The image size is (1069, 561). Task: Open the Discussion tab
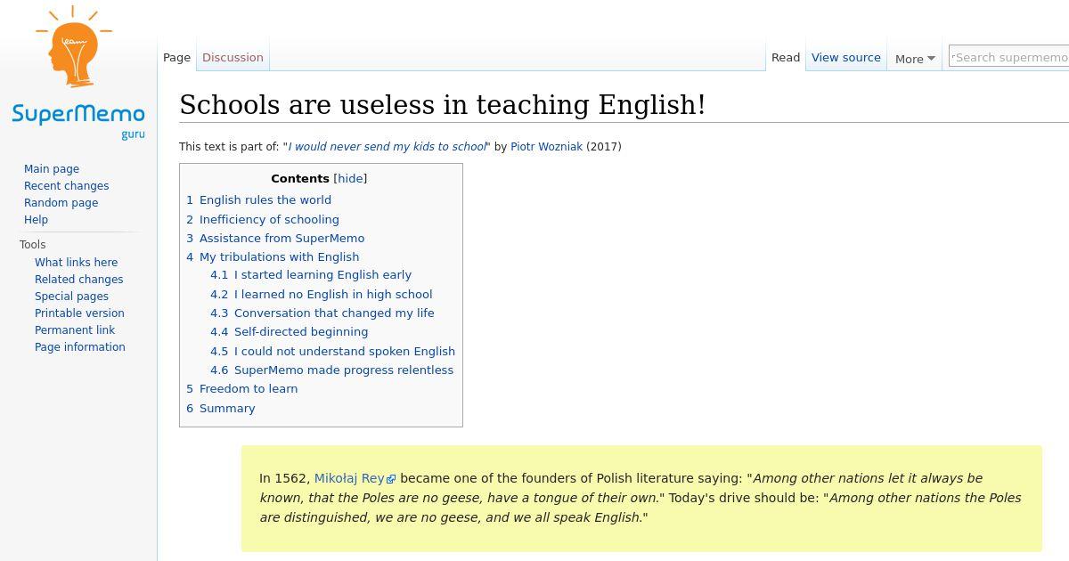pos(233,58)
